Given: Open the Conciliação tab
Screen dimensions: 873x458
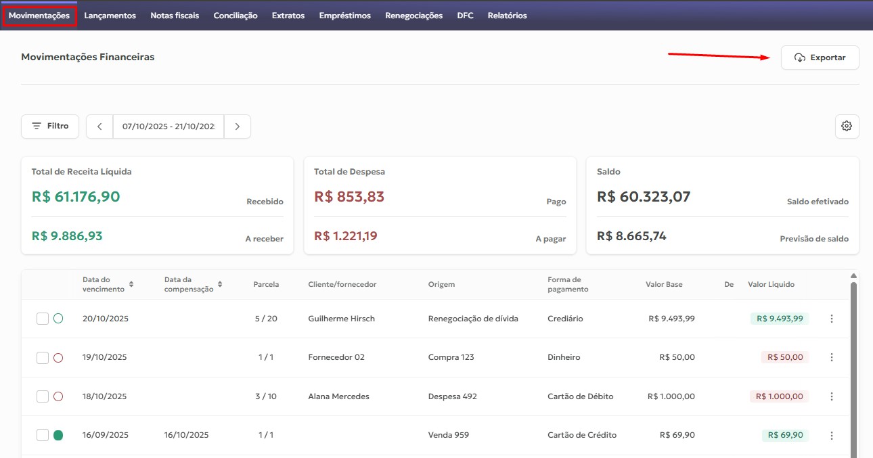Looking at the screenshot, I should point(236,16).
